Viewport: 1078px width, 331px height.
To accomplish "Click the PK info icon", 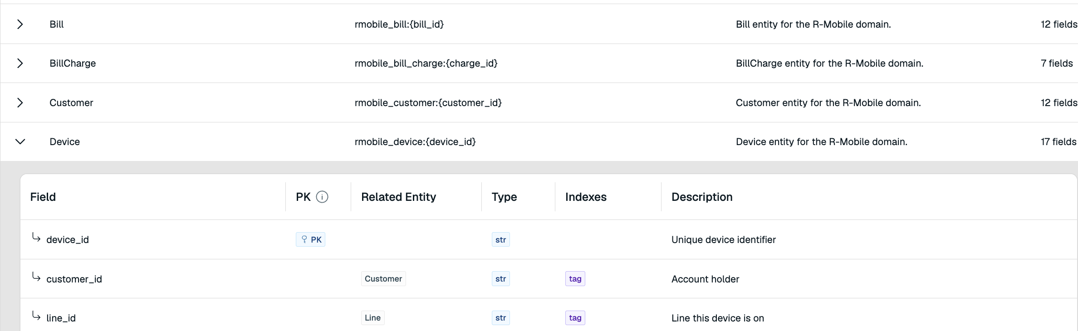I will pos(322,197).
